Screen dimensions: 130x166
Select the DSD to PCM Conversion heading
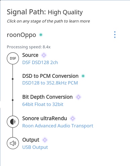click(x=50, y=76)
